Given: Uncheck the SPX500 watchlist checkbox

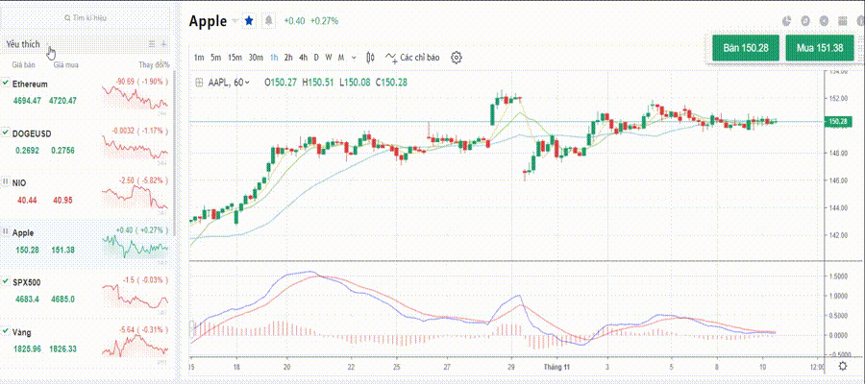Looking at the screenshot, I should click(x=6, y=282).
